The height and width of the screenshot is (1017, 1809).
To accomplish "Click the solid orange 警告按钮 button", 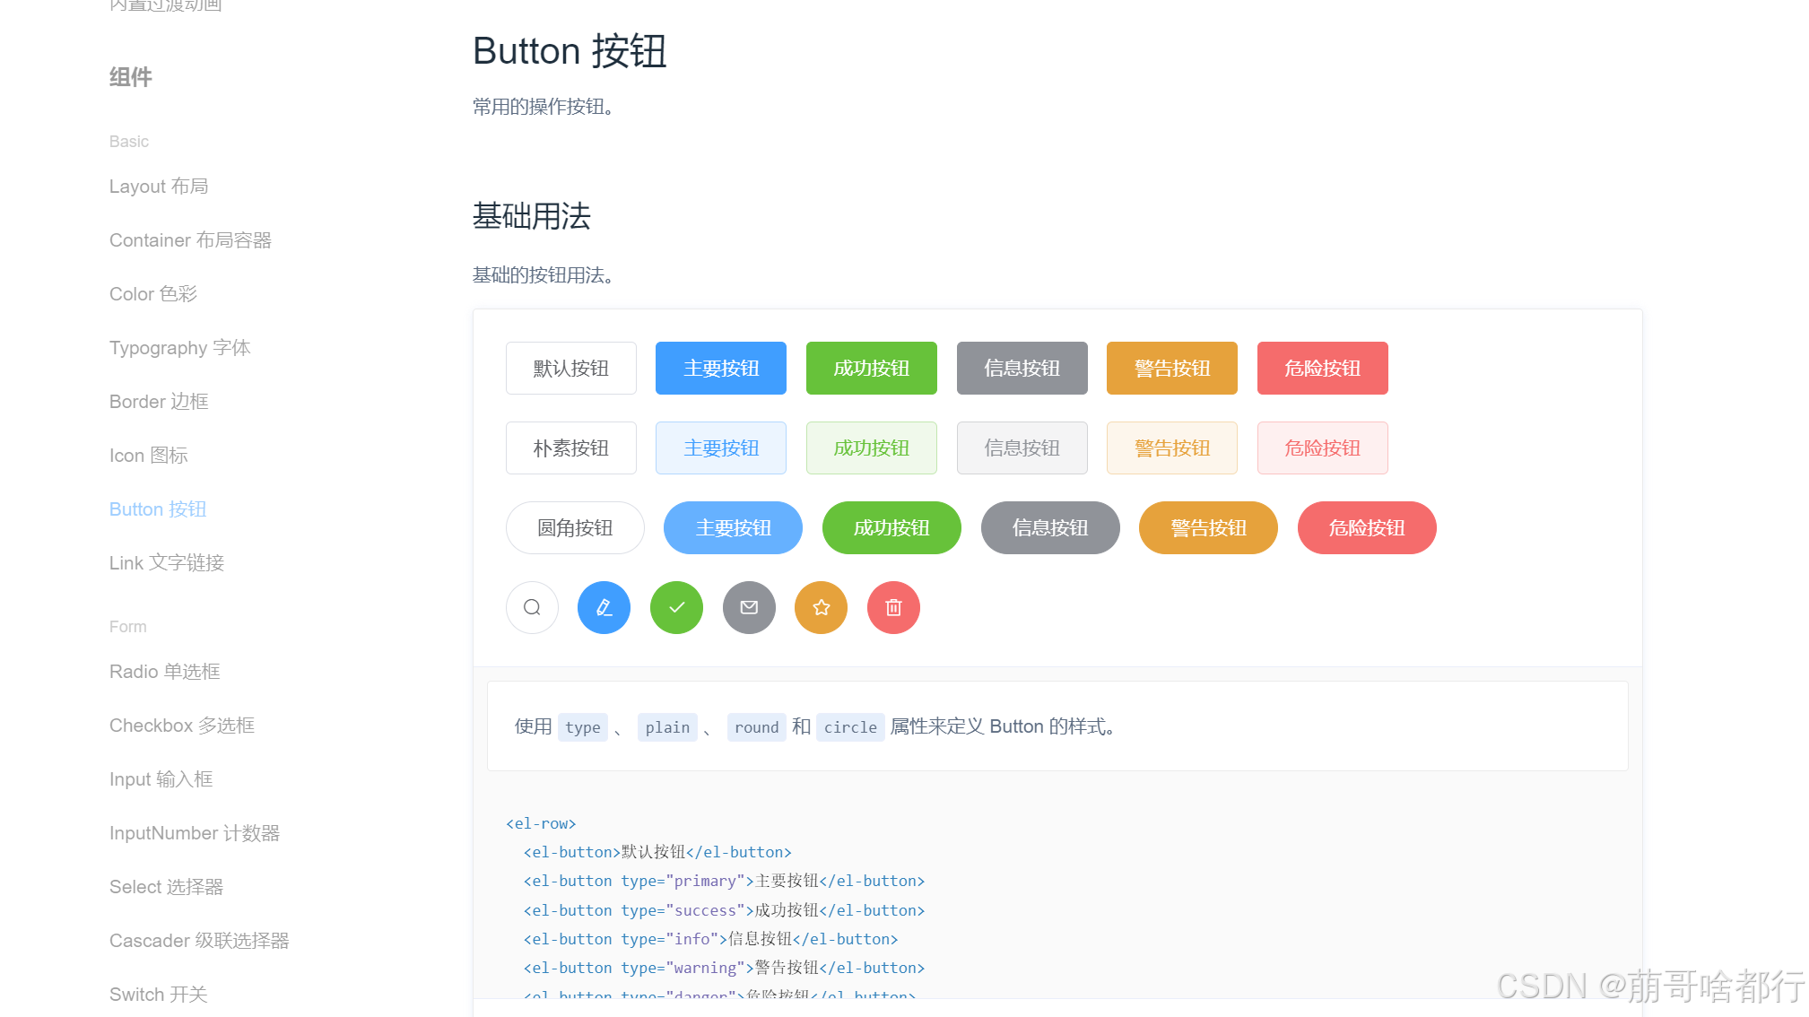I will 1172,368.
